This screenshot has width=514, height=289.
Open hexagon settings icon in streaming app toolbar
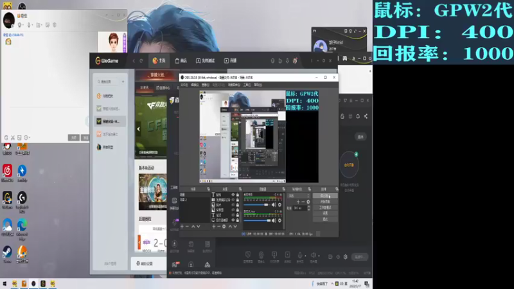coord(346,257)
